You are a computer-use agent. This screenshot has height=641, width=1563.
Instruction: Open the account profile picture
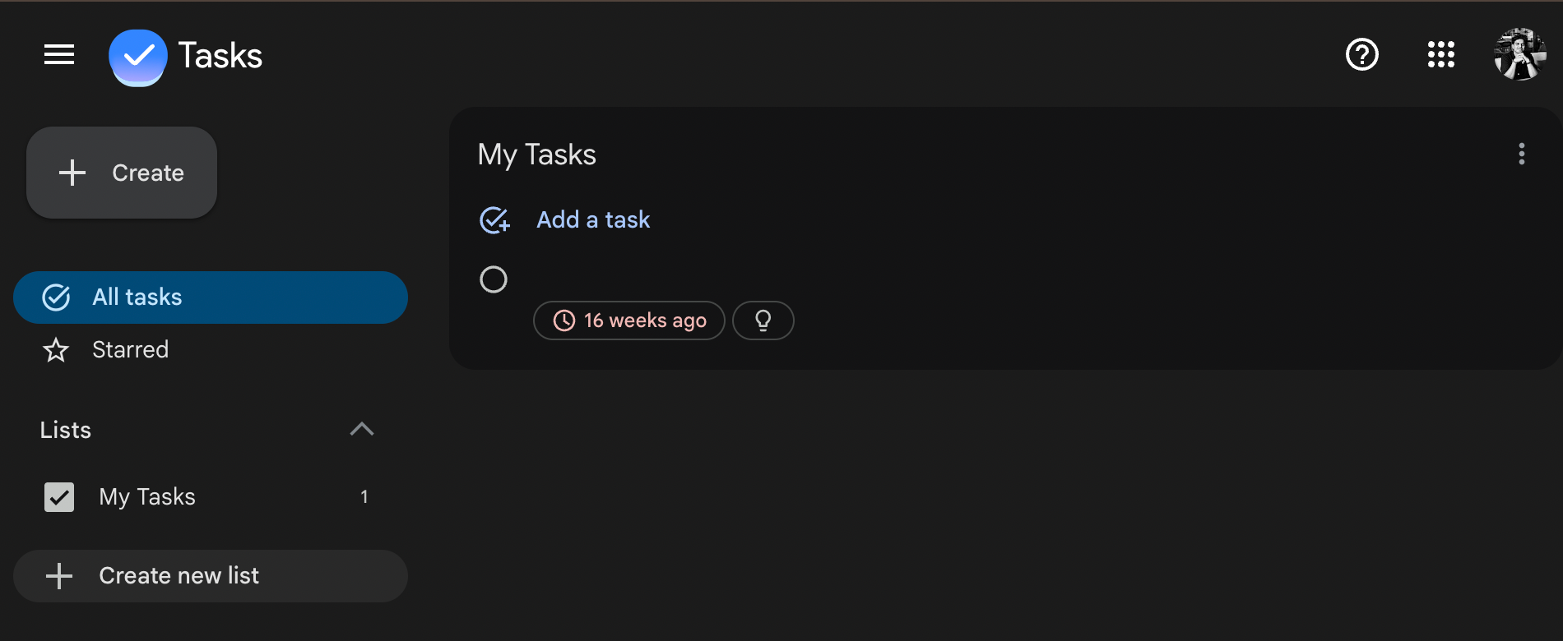pos(1520,55)
